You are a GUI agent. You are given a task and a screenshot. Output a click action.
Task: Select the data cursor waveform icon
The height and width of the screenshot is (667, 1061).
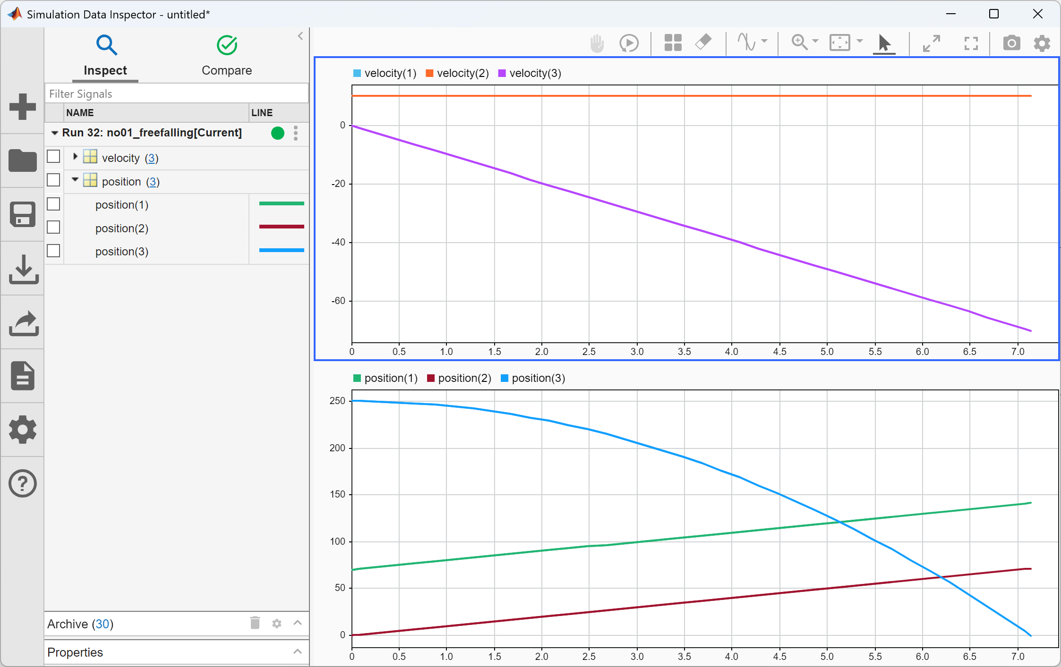[747, 42]
